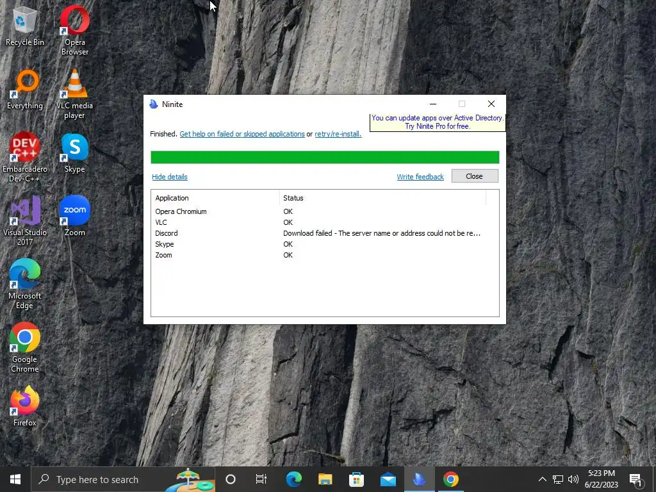
Task: Select the Microsoft Edge desktop shortcut
Action: click(x=25, y=284)
